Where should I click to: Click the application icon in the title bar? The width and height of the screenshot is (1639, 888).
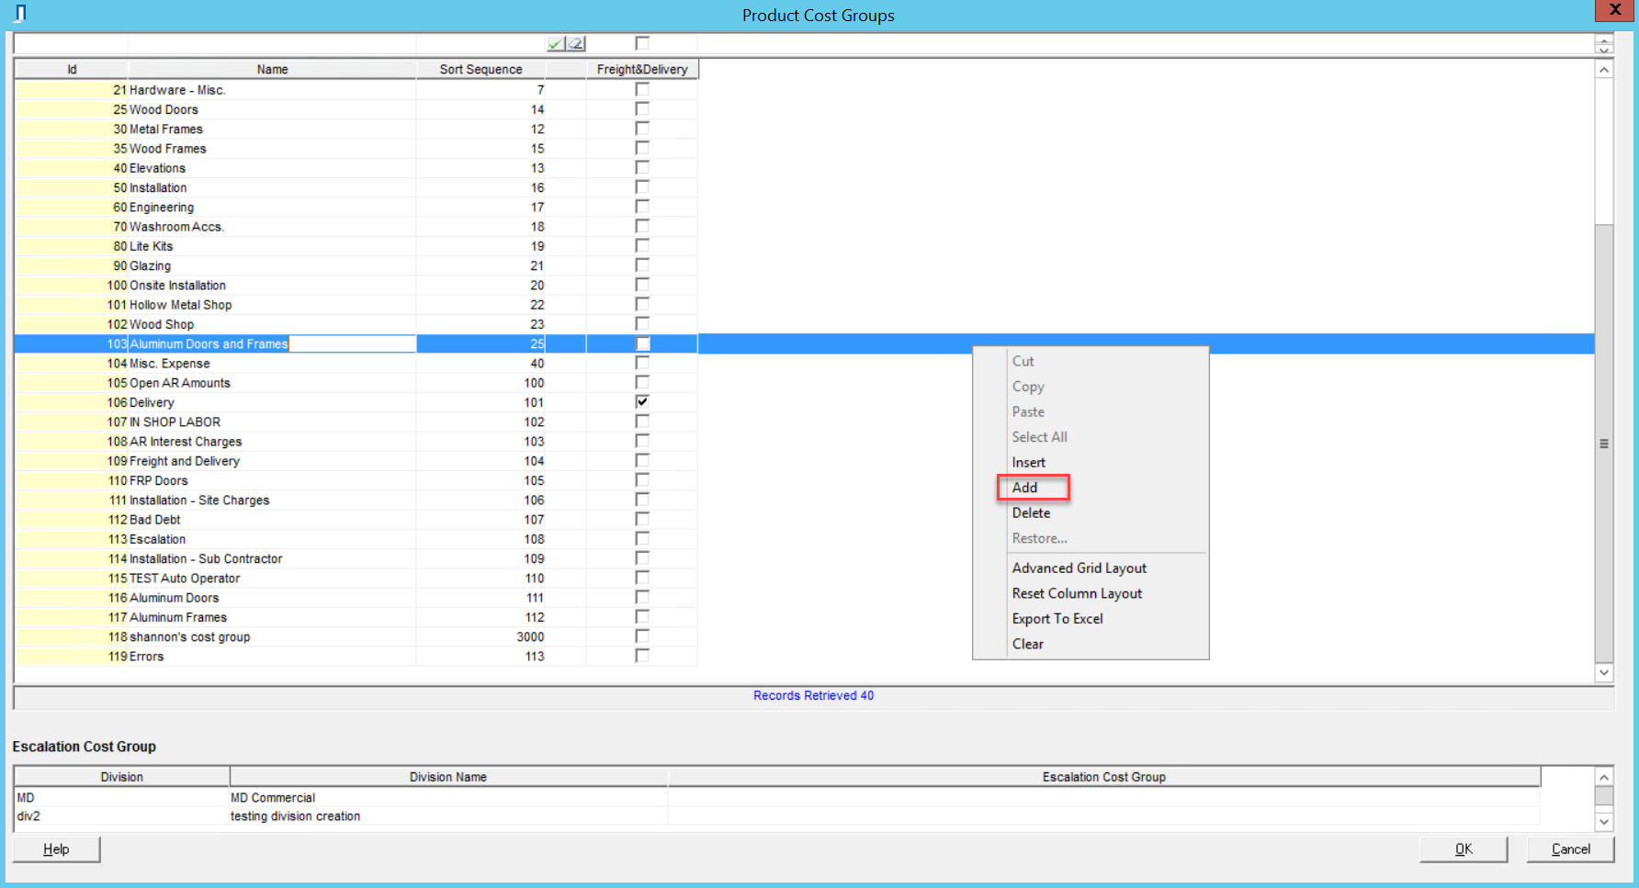point(19,13)
